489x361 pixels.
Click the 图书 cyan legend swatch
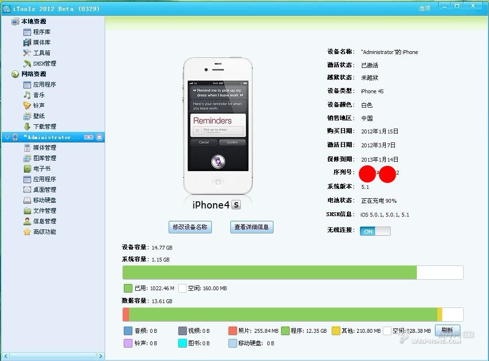tap(183, 343)
